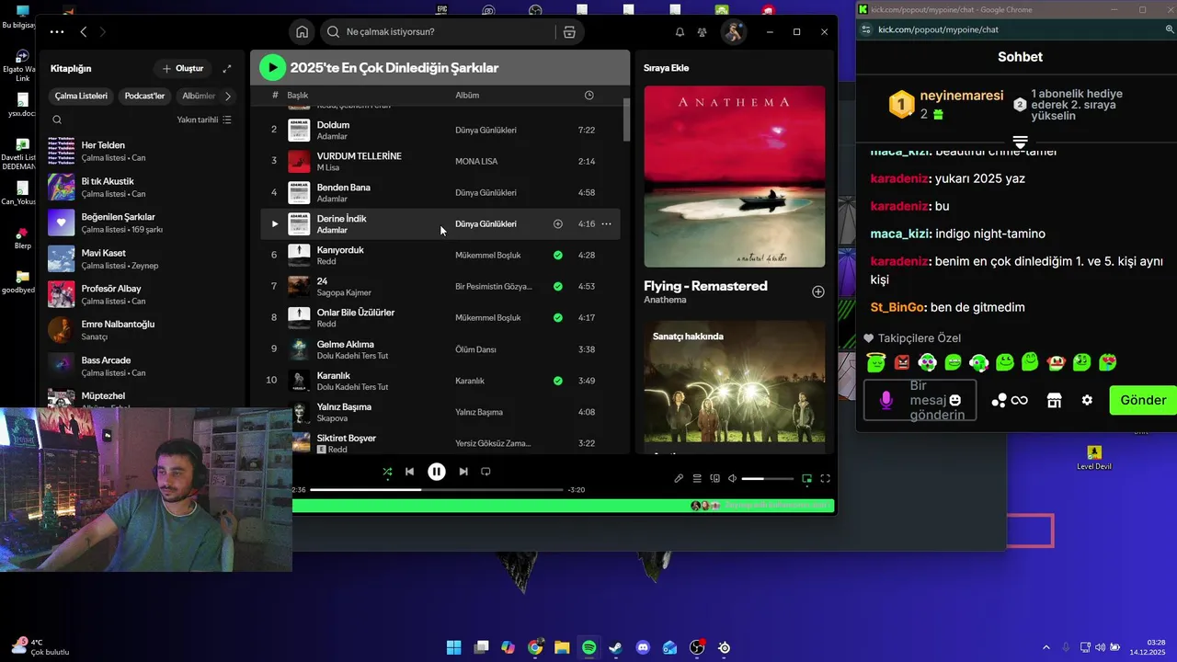
Task: Play the 2025'te En Çok Dinlediğin Şarkılar playlist
Action: point(272,67)
